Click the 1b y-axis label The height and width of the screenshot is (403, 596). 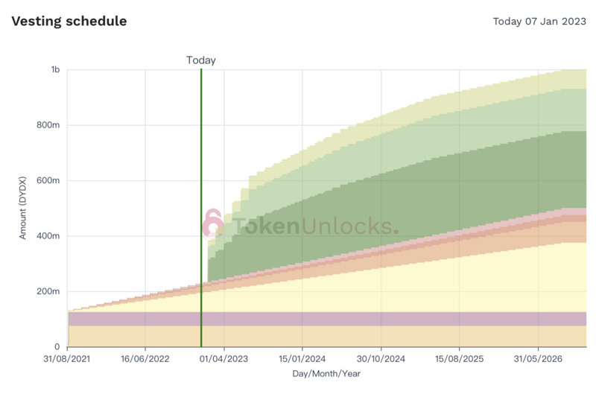pyautogui.click(x=55, y=70)
